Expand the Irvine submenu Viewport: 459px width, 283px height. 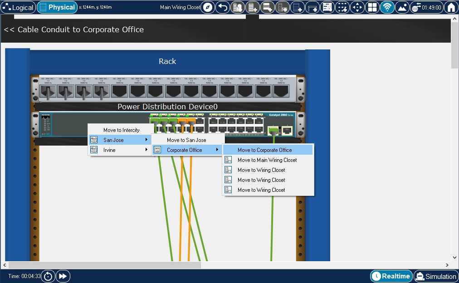(119, 150)
